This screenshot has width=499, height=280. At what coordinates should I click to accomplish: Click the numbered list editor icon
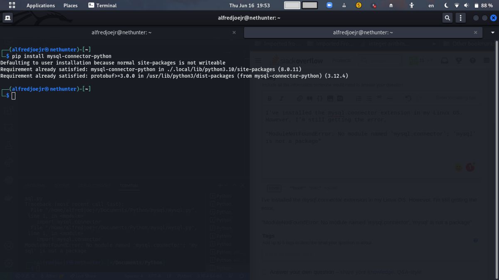click(359, 98)
